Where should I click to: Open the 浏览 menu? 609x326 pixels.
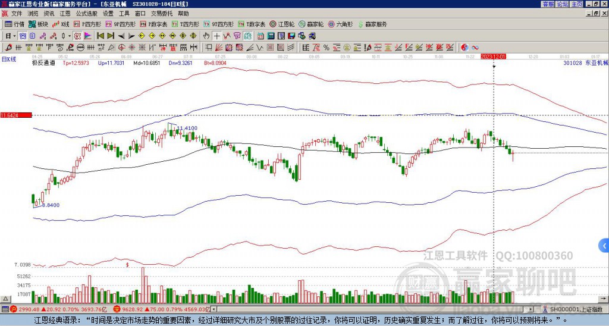click(33, 14)
